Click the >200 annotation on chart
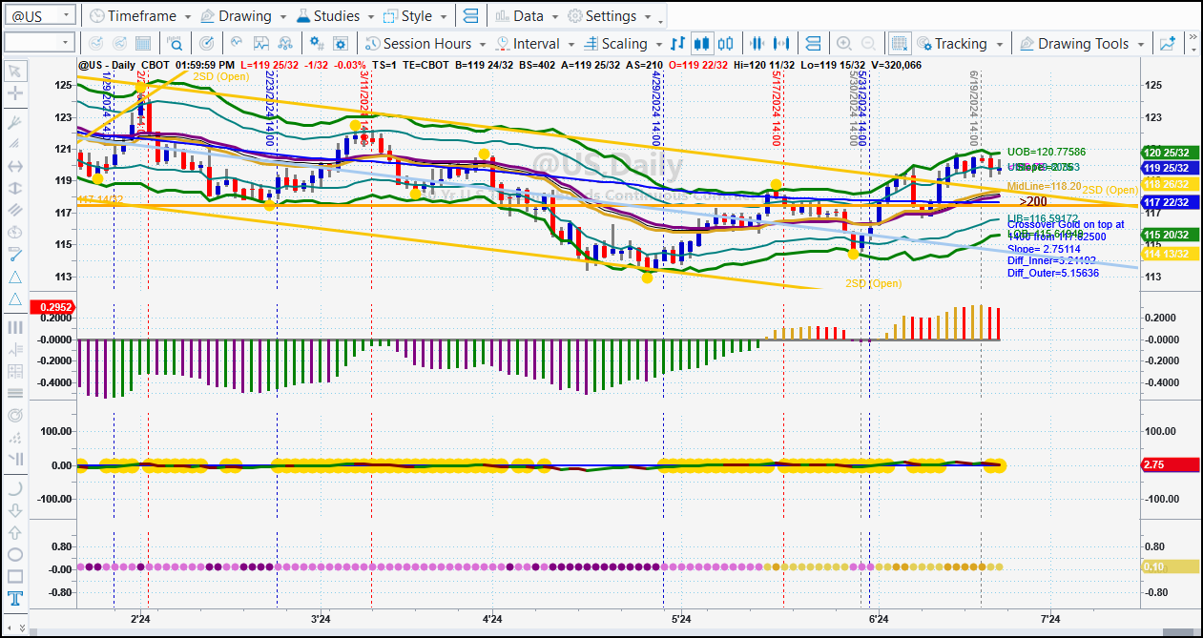1203x638 pixels. coord(1033,201)
